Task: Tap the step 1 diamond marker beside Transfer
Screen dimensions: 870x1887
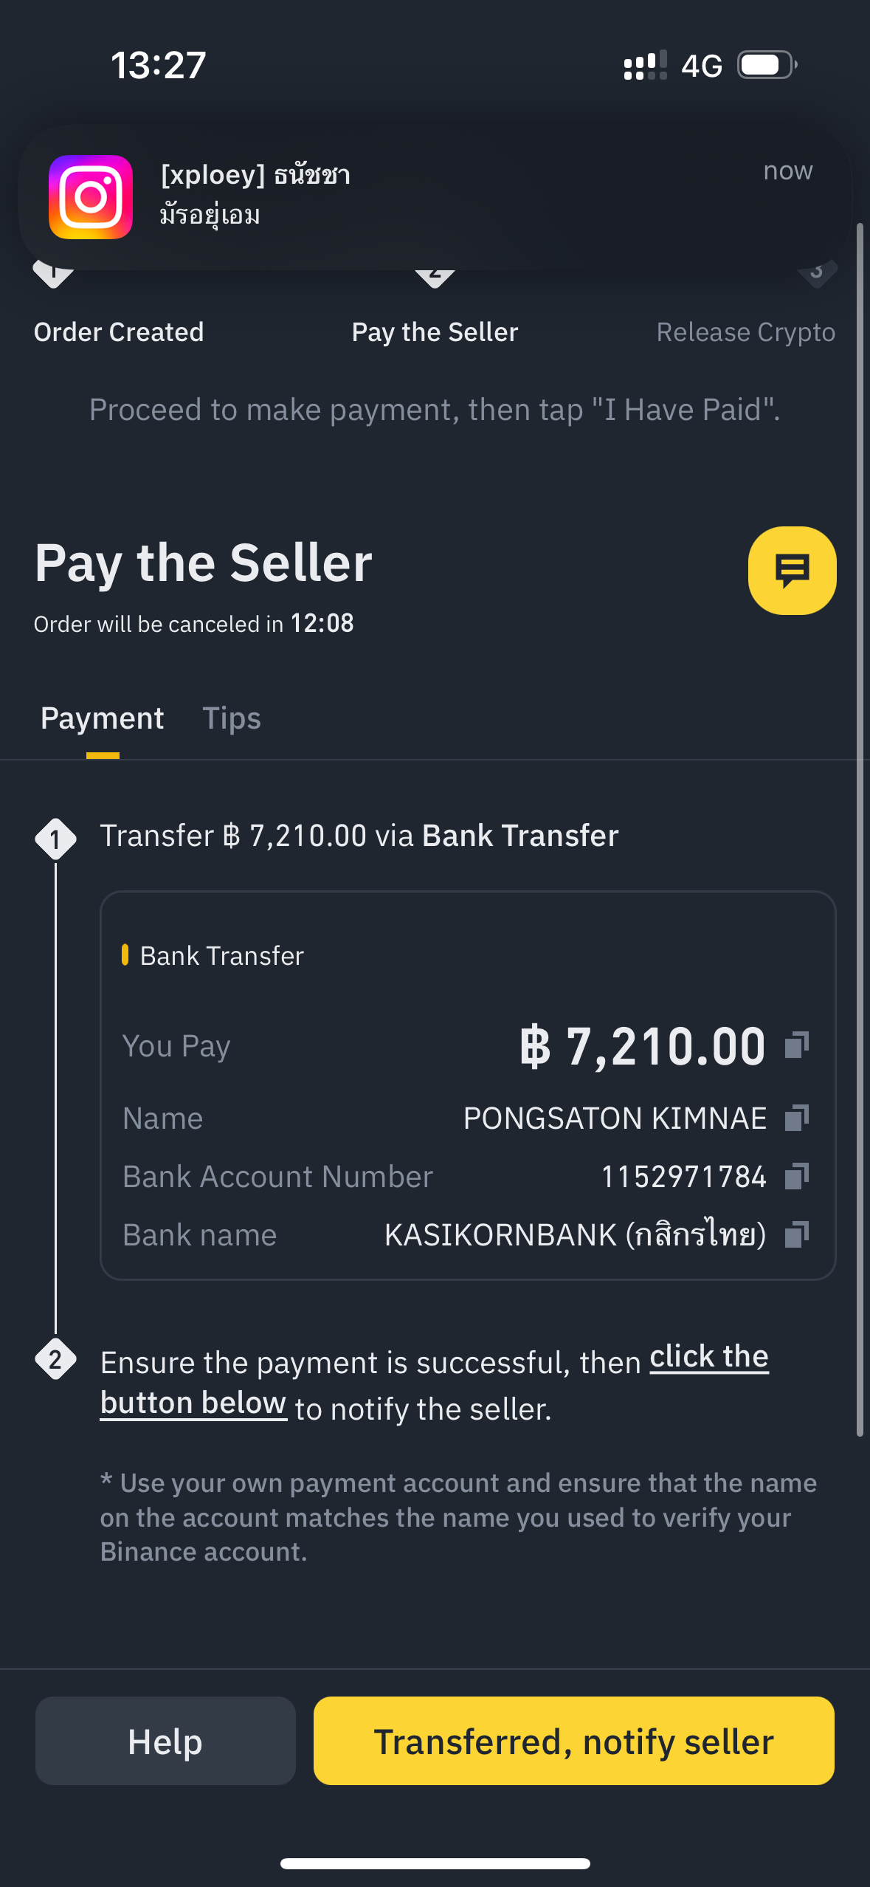Action: click(x=55, y=839)
